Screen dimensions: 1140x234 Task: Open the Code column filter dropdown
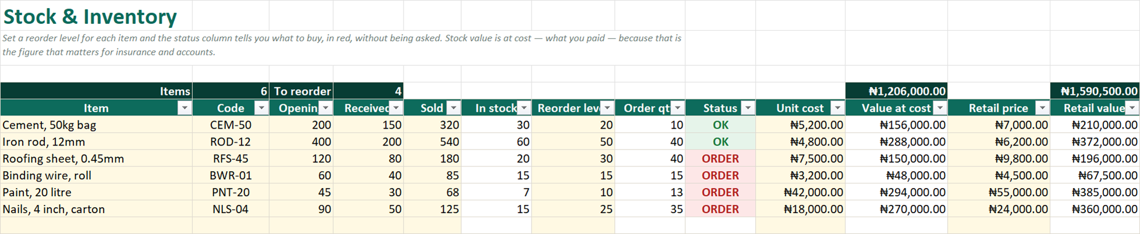(x=261, y=108)
